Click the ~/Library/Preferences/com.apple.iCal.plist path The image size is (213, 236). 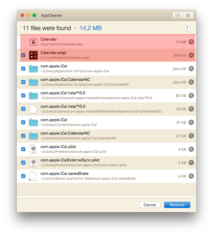click(x=73, y=152)
